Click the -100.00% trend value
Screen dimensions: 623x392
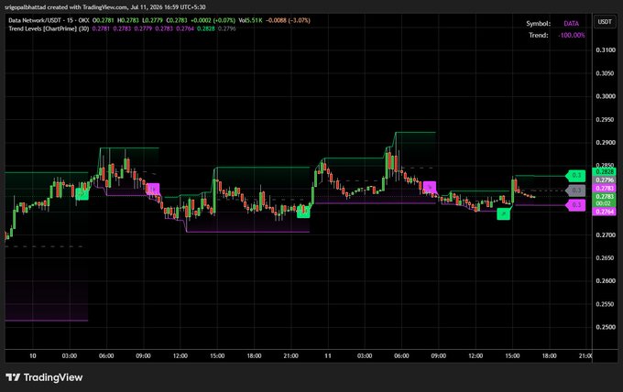(x=572, y=35)
